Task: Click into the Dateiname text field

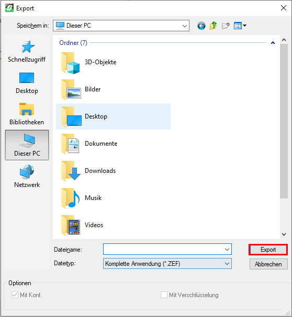Action: click(163, 250)
